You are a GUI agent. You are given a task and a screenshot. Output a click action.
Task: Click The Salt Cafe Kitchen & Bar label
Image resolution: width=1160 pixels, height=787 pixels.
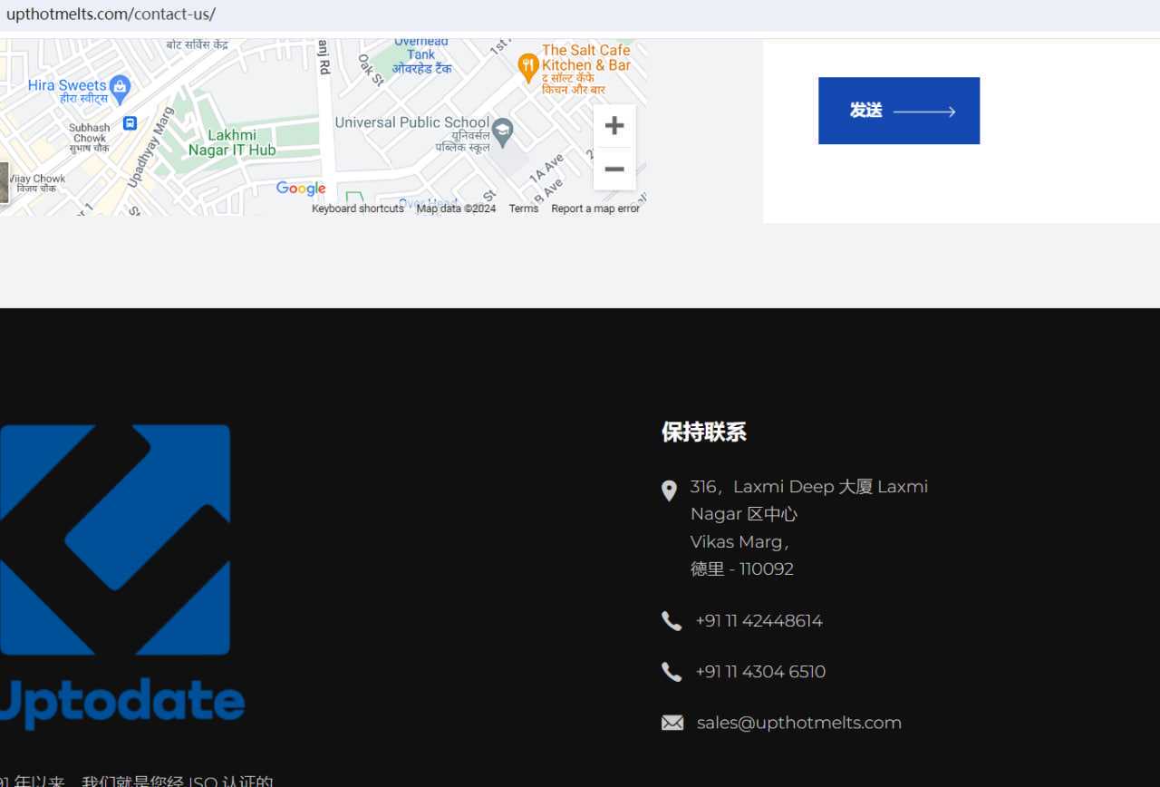585,69
